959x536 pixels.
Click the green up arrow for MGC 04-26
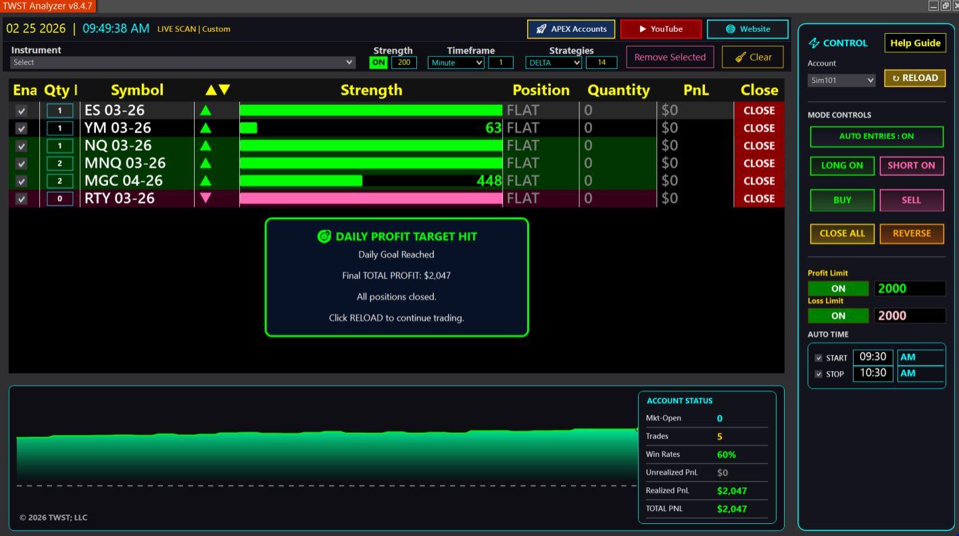click(205, 180)
